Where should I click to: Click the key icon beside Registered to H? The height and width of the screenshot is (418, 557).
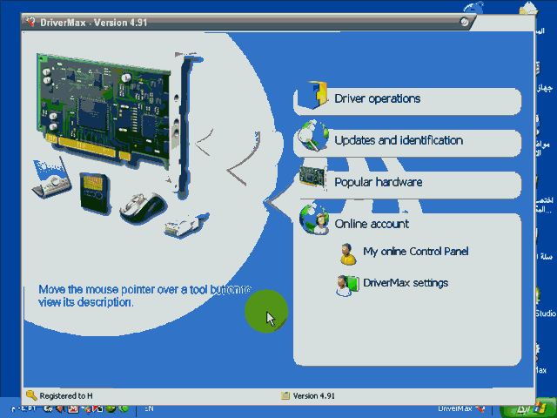point(31,395)
